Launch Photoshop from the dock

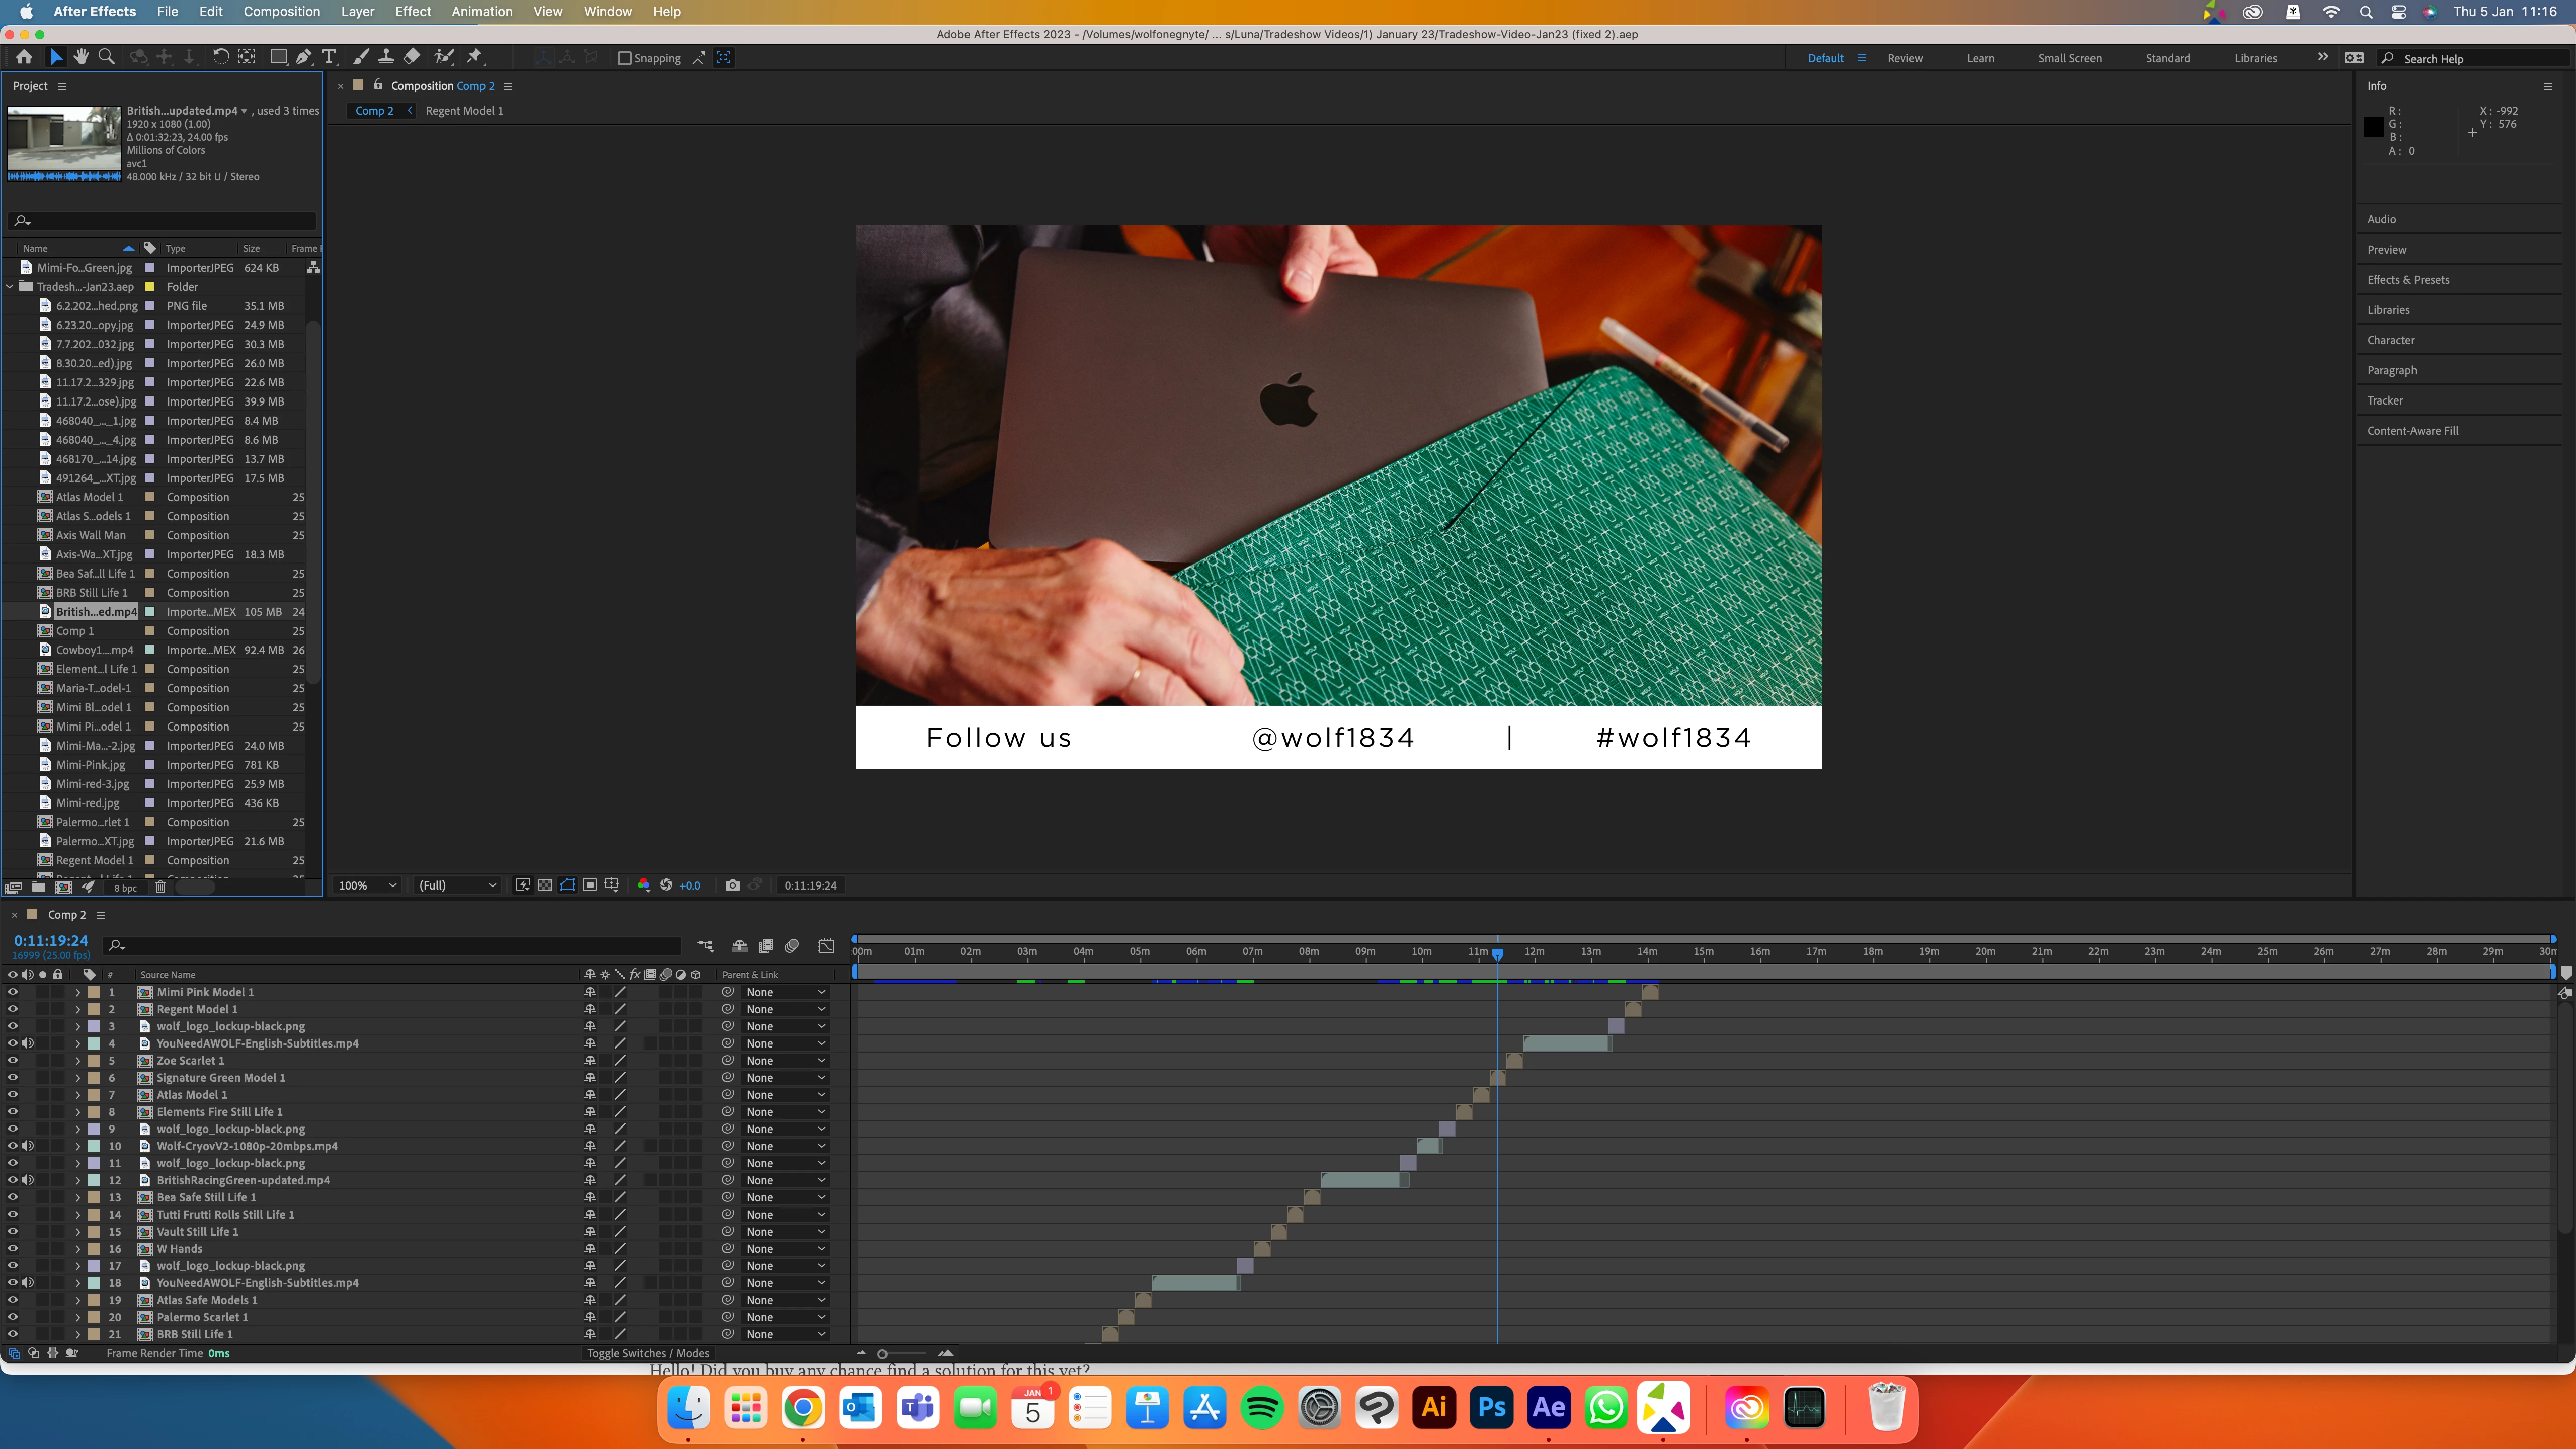tap(1491, 1408)
